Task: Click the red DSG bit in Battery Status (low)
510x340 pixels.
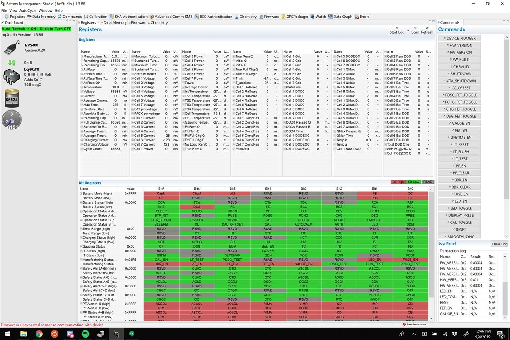Action: click(197, 206)
